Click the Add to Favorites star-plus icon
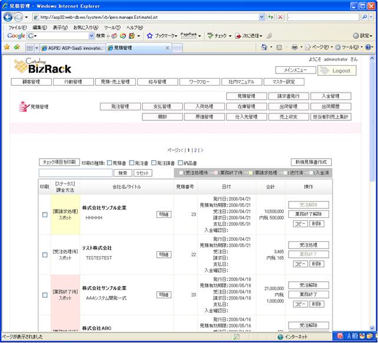 16,47
